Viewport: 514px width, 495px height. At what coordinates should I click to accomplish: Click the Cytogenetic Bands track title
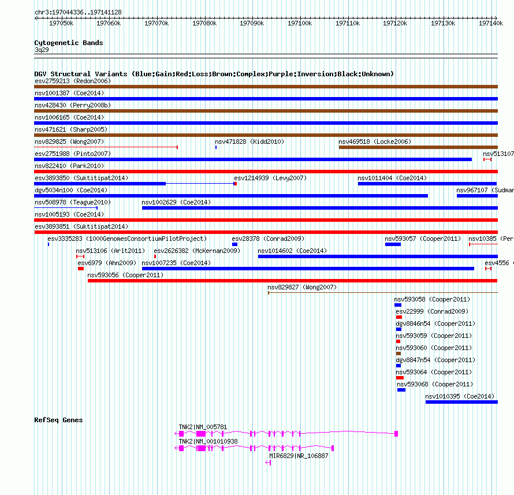click(69, 43)
